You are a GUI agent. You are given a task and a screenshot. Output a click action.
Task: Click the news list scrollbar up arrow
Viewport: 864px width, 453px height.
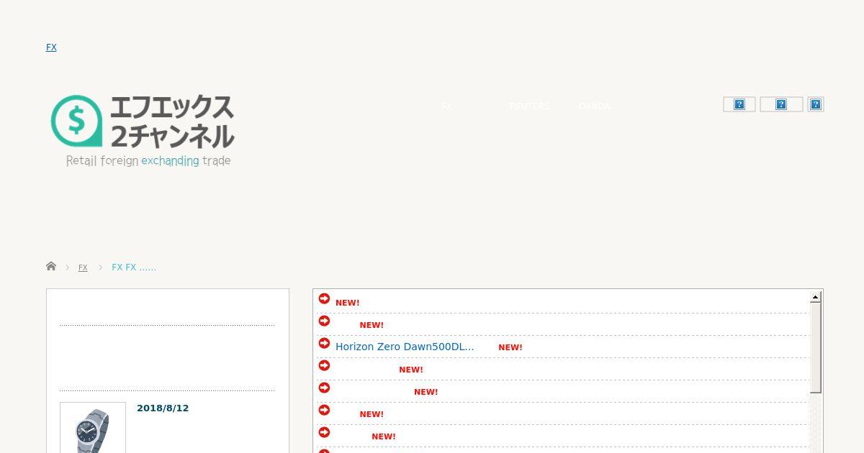816,297
